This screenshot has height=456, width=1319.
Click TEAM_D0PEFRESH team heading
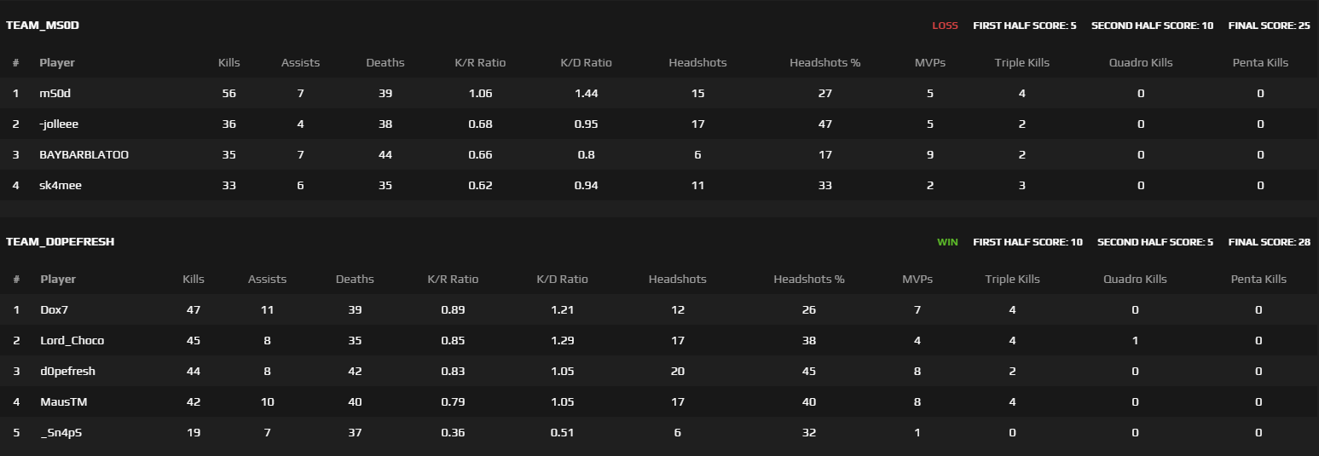tap(60, 242)
